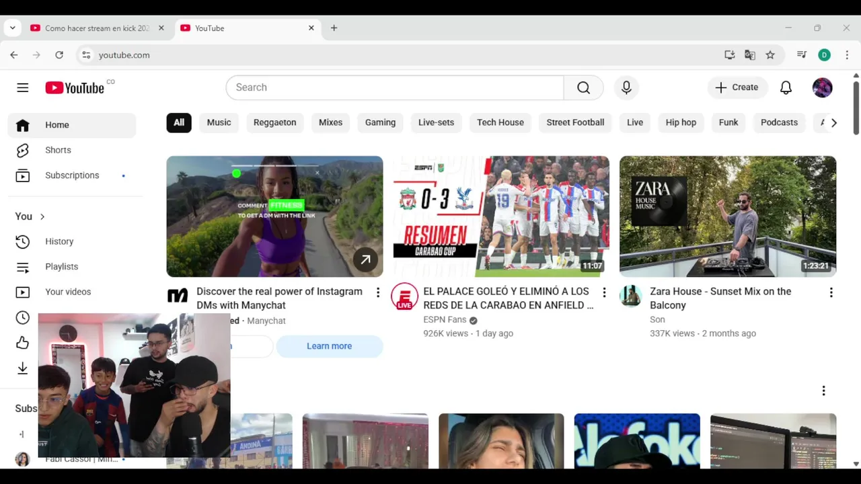
Task: Close the active YouTube tab
Action: [311, 28]
